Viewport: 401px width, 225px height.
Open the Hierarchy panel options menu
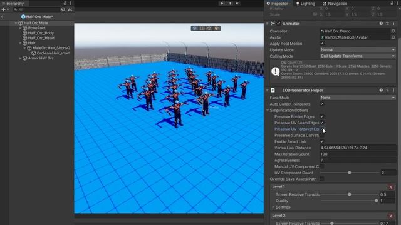[71, 3]
